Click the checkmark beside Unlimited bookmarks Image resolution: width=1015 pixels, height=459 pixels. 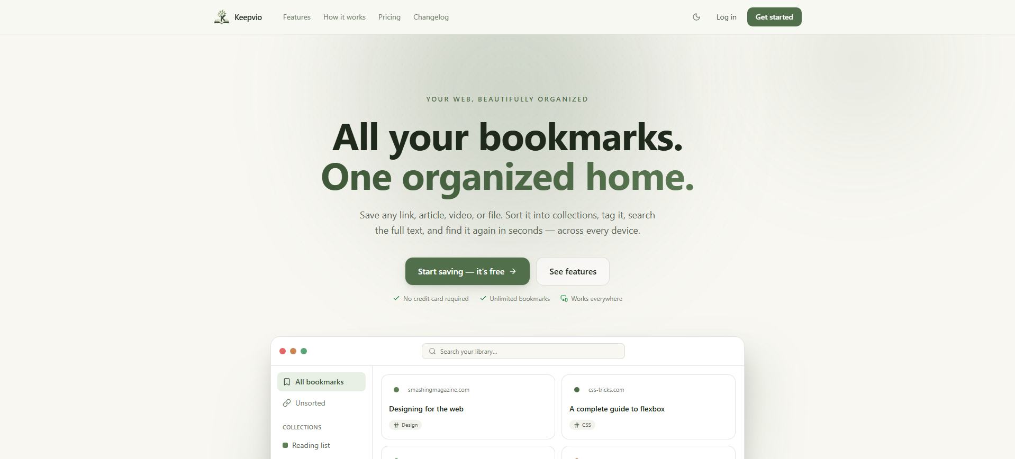tap(483, 298)
